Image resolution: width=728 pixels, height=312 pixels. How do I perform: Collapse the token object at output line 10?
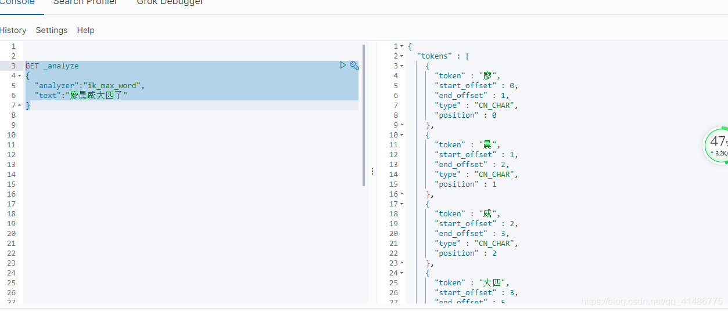tap(401, 135)
